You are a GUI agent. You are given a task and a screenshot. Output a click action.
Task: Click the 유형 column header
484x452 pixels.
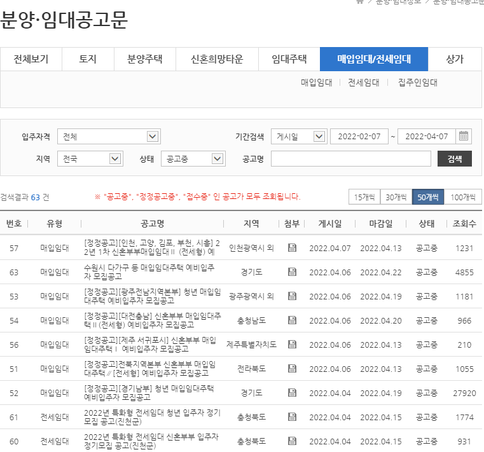click(54, 223)
